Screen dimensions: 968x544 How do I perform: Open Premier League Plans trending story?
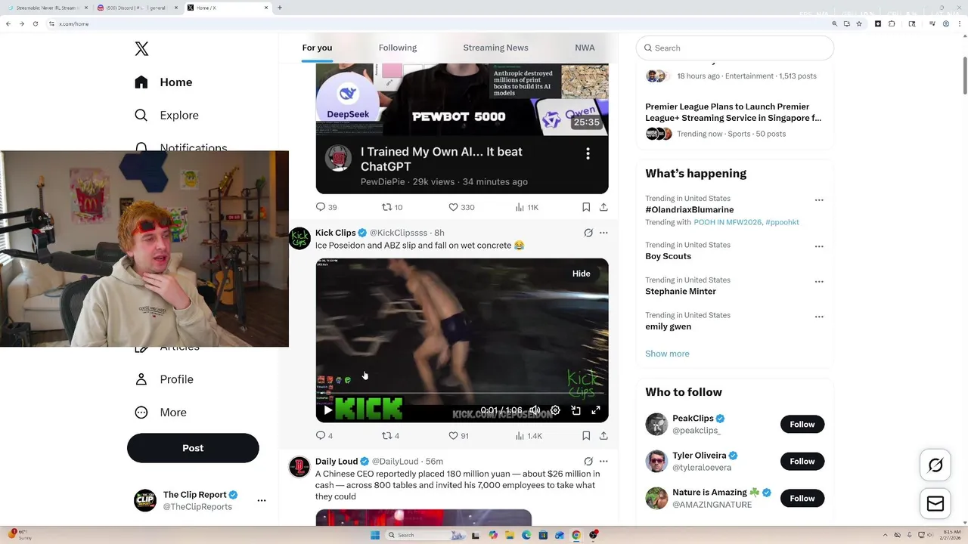733,112
